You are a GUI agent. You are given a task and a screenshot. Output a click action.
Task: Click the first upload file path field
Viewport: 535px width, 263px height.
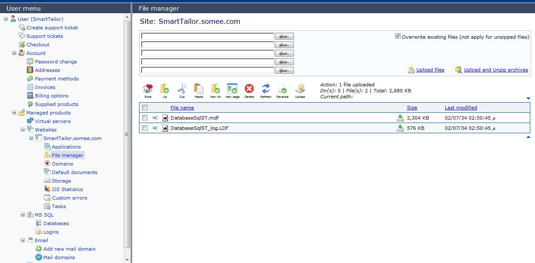click(x=208, y=37)
